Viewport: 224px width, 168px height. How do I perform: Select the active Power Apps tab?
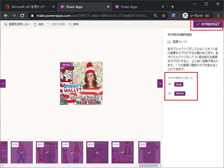click(x=85, y=7)
